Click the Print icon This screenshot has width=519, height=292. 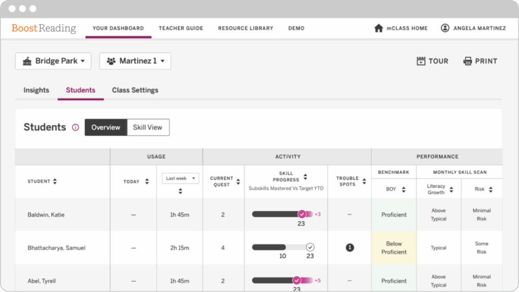468,61
